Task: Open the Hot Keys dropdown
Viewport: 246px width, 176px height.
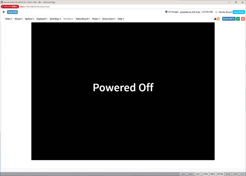Action: pyautogui.click(x=68, y=19)
